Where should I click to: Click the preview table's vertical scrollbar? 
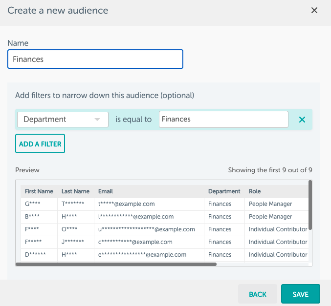click(310, 205)
